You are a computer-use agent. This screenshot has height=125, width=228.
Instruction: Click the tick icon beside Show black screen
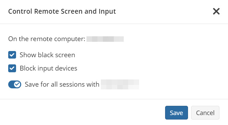[x=12, y=55]
